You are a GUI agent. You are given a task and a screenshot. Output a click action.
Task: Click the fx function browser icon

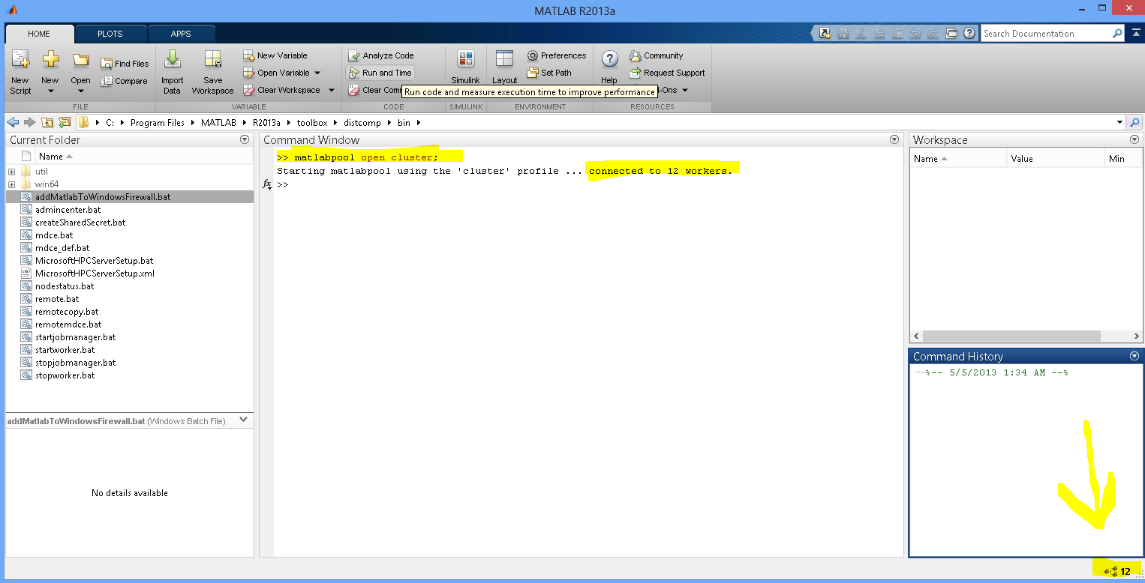click(266, 184)
